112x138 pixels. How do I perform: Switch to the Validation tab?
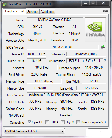click(x=48, y=12)
